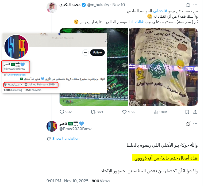Viewport: 204px width, 186px height.
Task: Bookmark the m_bukairy tweet
Action: coord(187,112)
